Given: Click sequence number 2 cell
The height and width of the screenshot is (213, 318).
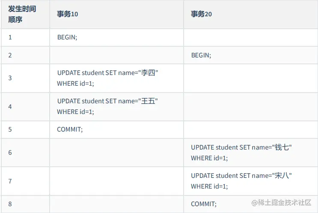Looking at the screenshot, I should tap(10, 55).
